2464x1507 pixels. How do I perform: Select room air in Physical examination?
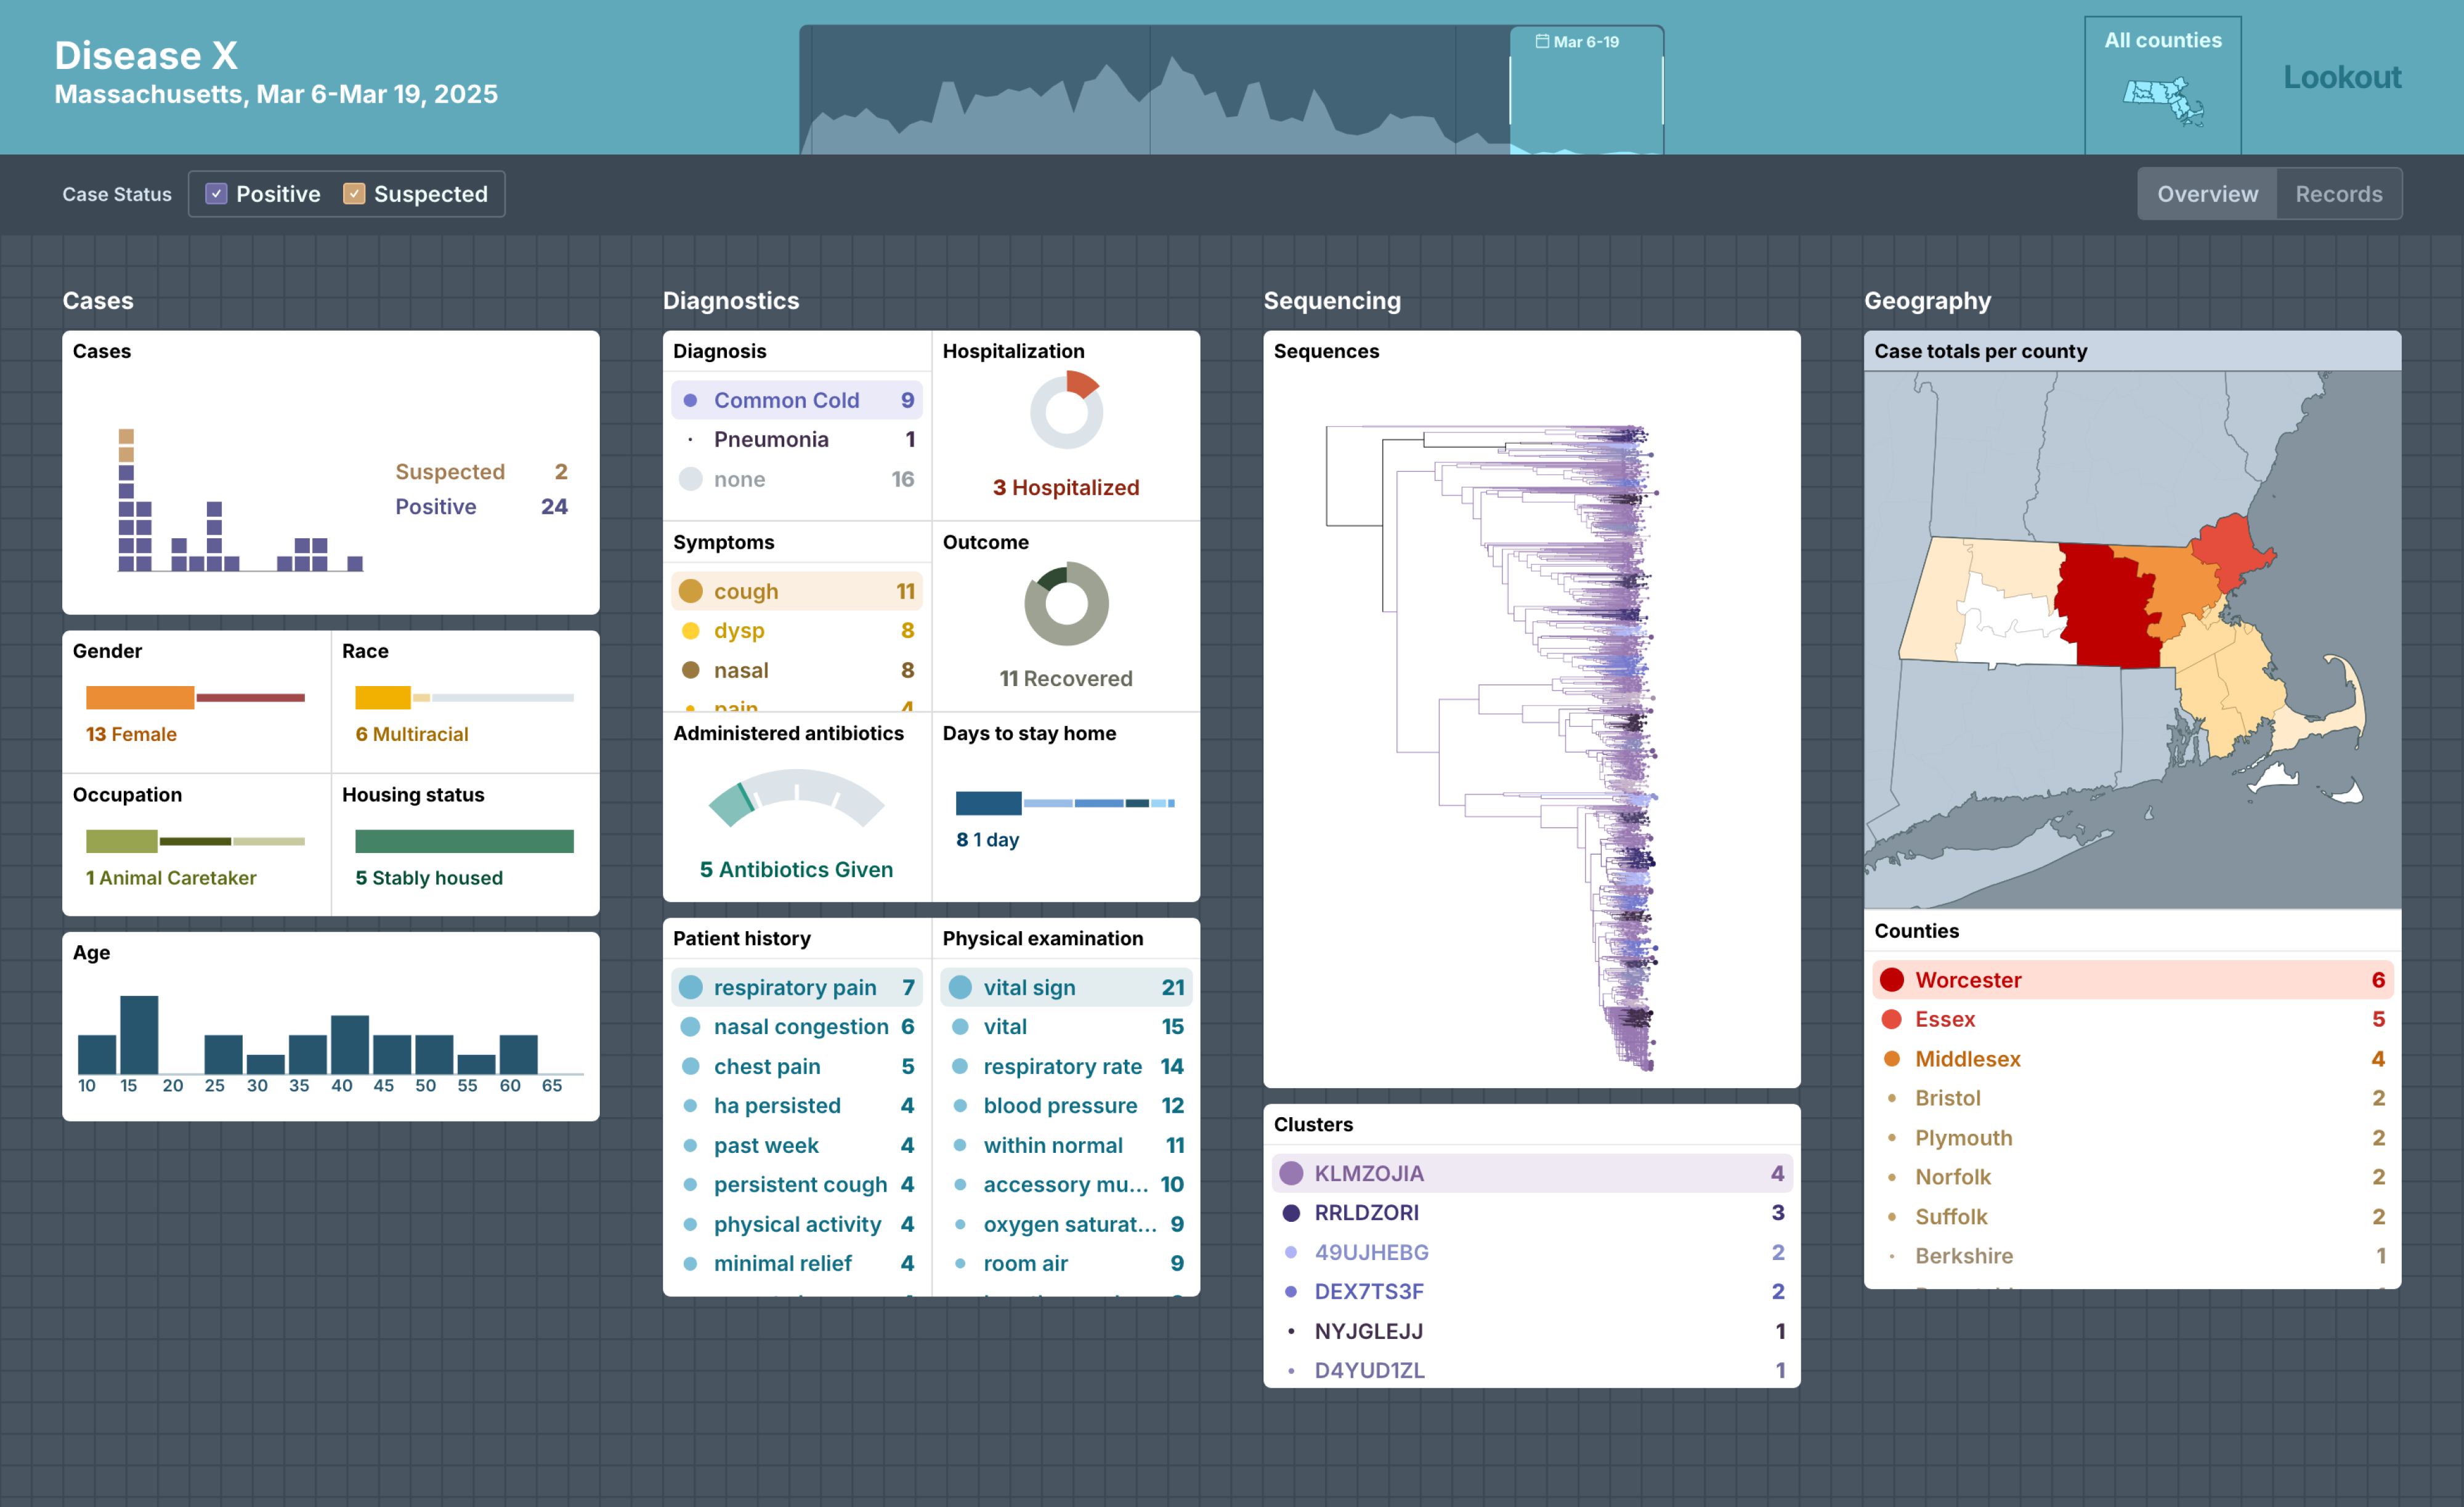tap(1066, 1263)
